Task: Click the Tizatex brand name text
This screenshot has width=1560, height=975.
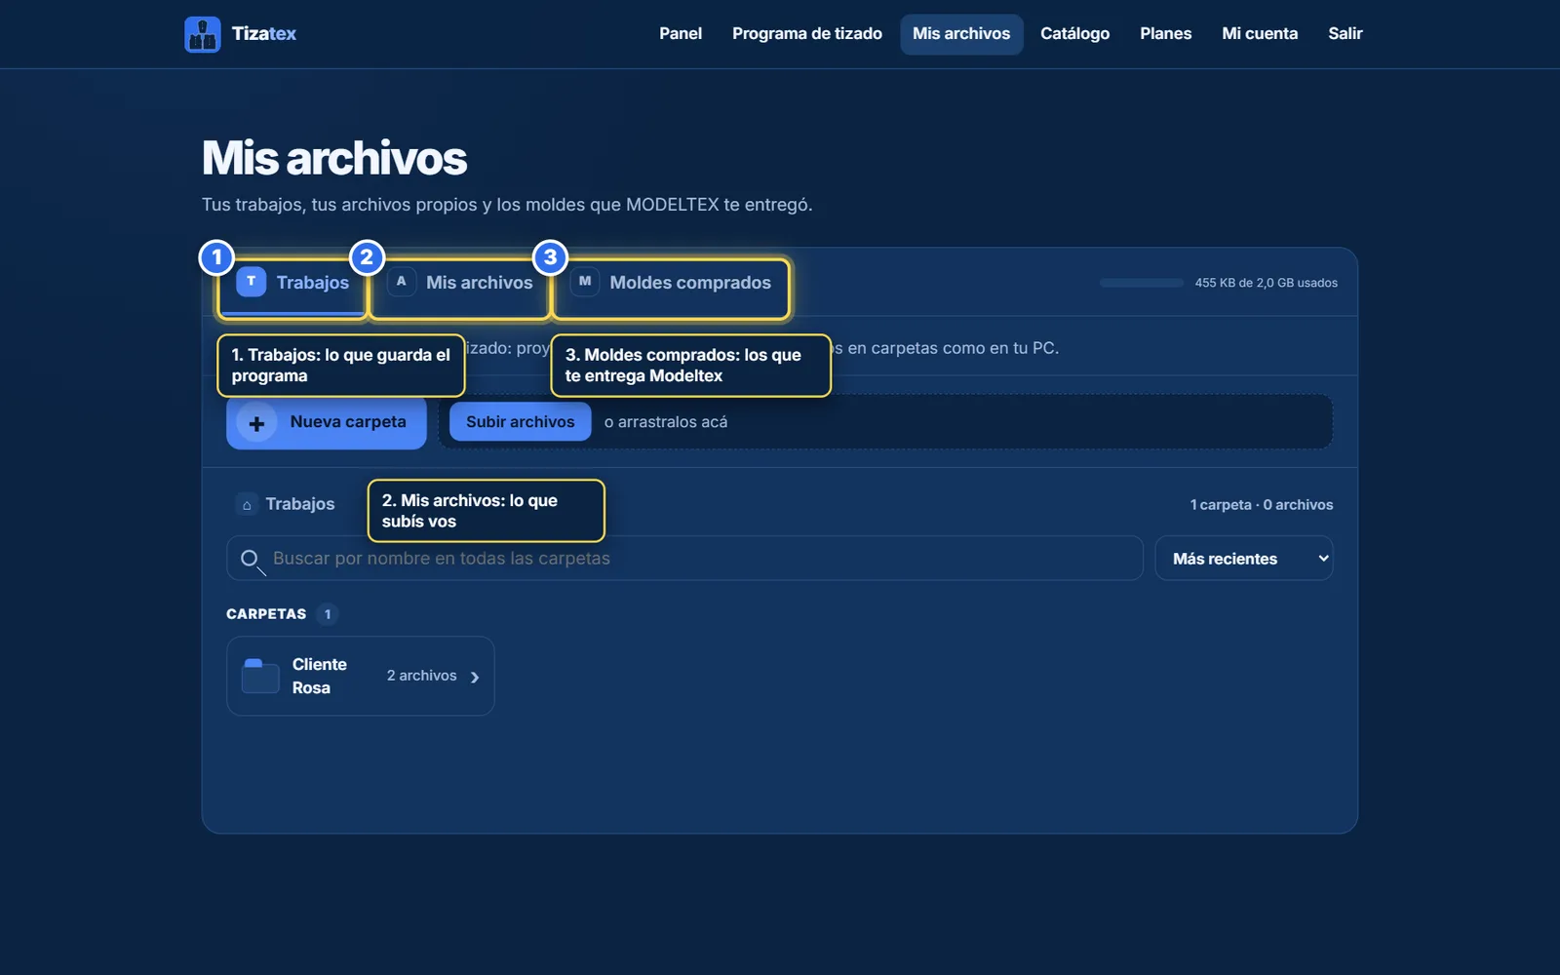Action: 264,34
